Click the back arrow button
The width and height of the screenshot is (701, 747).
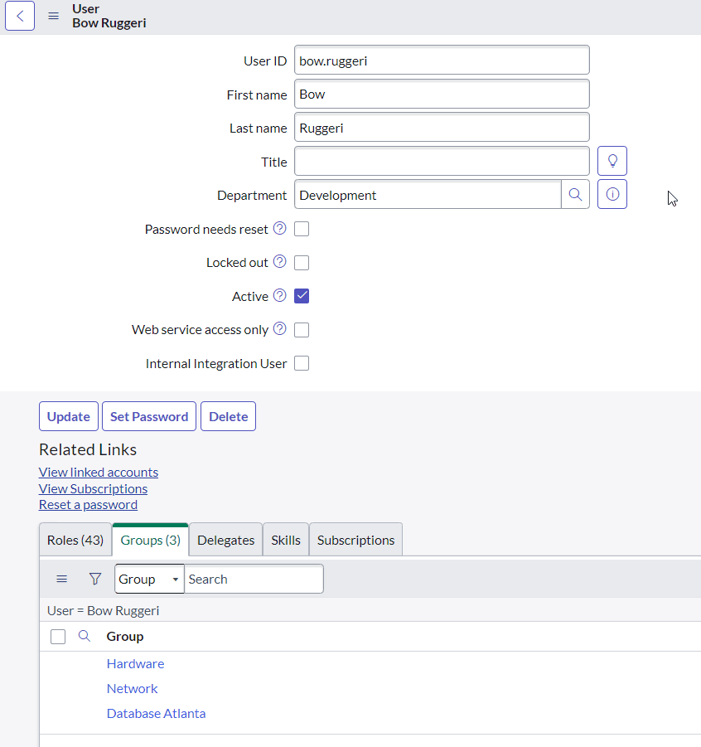coord(20,16)
